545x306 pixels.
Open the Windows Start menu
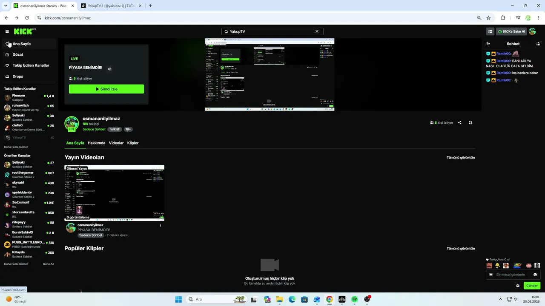point(178,299)
